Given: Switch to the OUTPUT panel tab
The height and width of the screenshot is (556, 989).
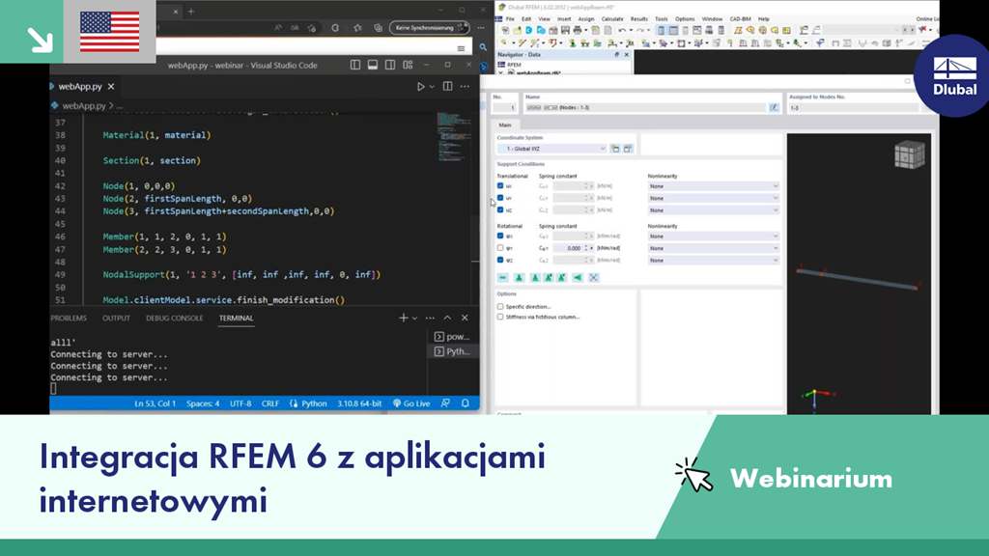Looking at the screenshot, I should (116, 318).
